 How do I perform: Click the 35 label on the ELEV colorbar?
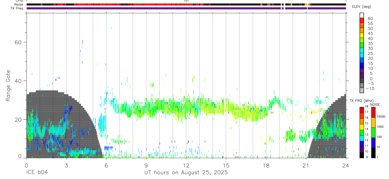tap(370, 43)
